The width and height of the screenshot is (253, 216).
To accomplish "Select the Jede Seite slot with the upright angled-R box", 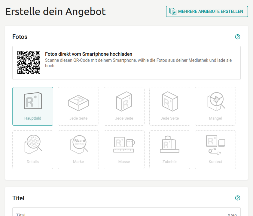I will click(124, 106).
